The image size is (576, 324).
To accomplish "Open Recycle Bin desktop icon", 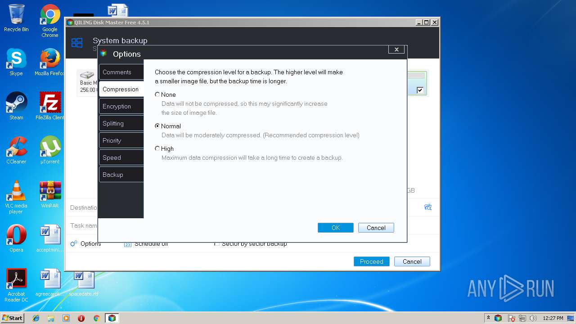I will point(16,18).
